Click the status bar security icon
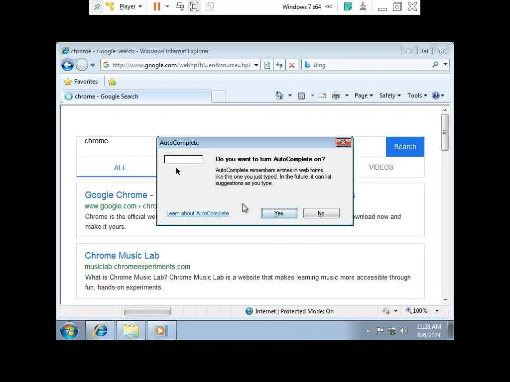The width and height of the screenshot is (510, 382). (x=386, y=311)
